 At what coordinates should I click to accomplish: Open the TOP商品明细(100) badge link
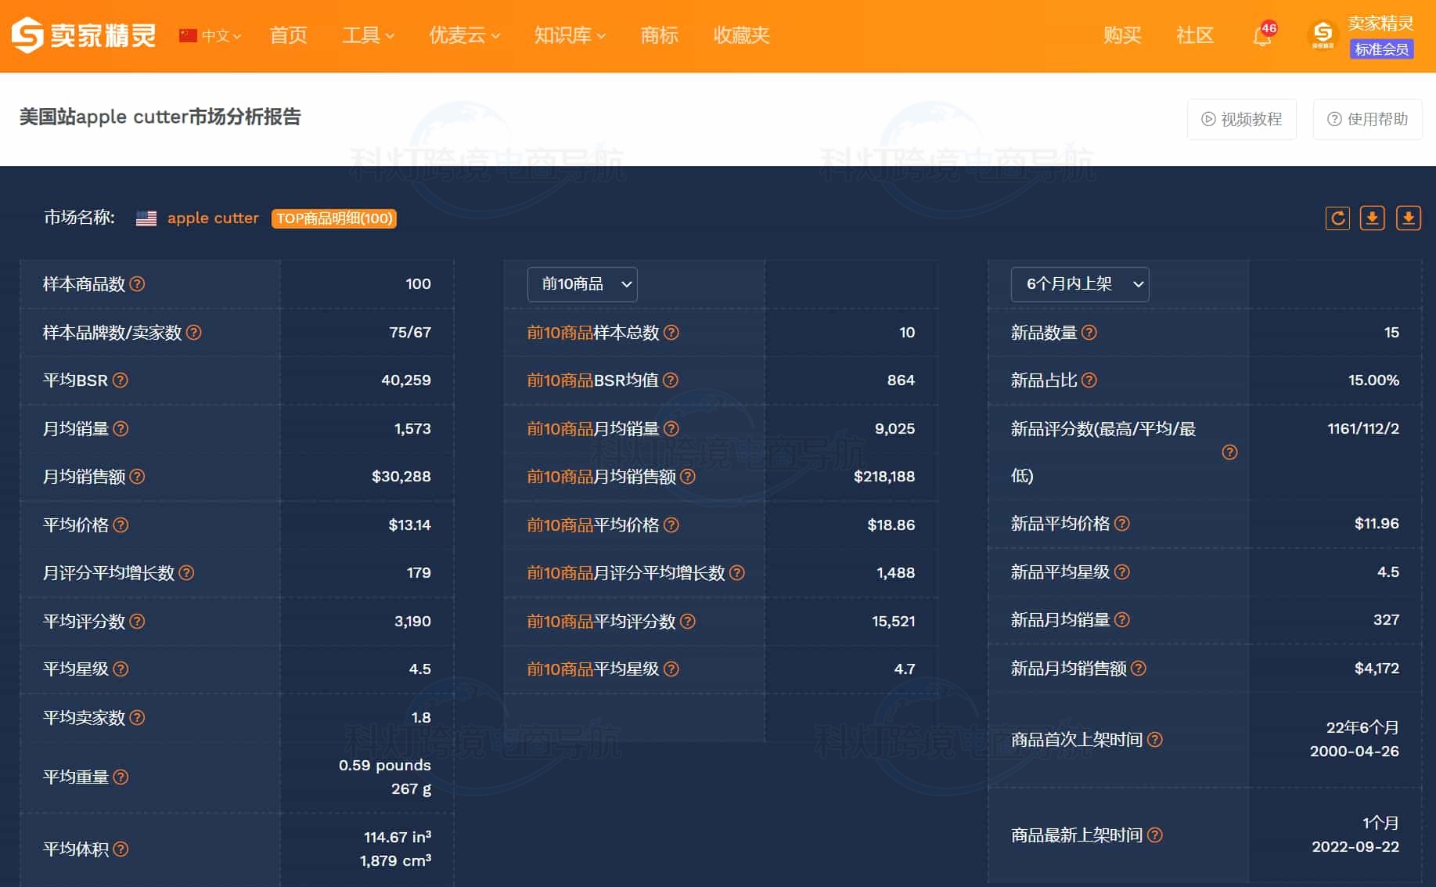(334, 218)
